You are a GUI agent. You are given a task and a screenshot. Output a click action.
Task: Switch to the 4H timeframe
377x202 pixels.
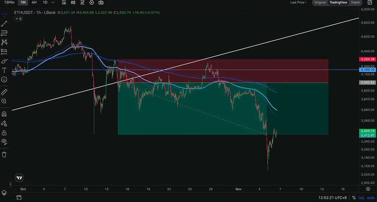(x=34, y=3)
